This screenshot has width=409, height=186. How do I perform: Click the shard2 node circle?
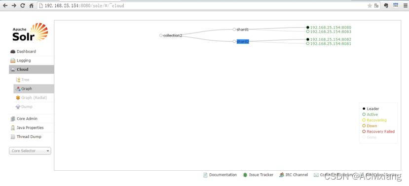234,41
